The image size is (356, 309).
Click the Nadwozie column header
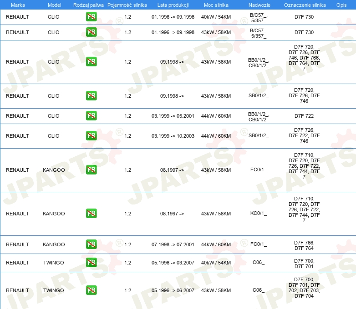tap(259, 5)
